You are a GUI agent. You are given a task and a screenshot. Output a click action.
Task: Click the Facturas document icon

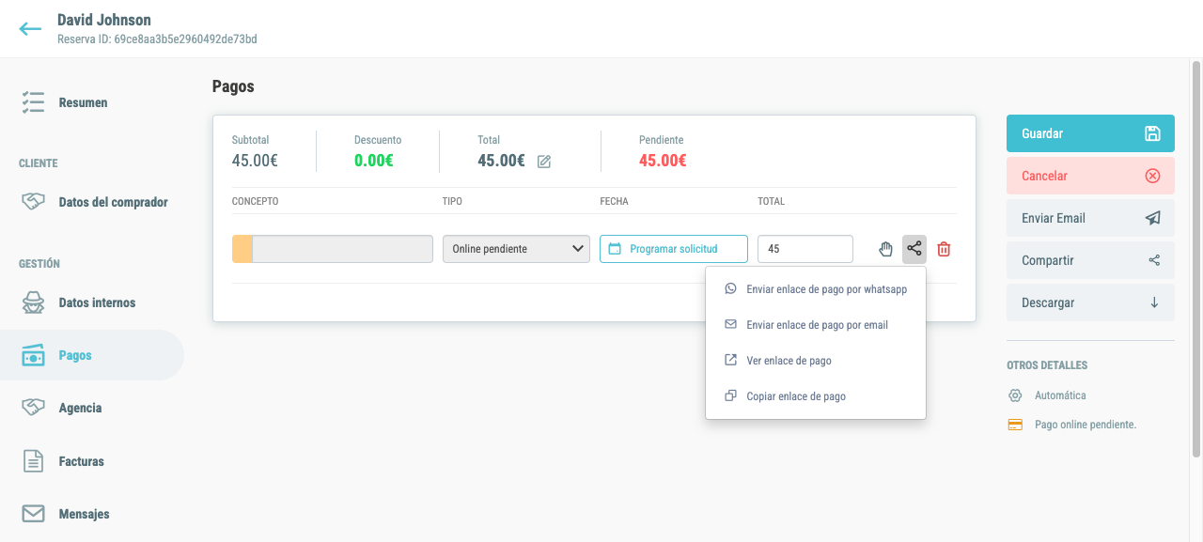click(33, 461)
